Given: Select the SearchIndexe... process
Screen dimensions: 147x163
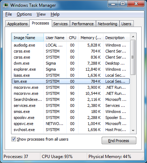Looking at the screenshot, I should pos(71,99).
